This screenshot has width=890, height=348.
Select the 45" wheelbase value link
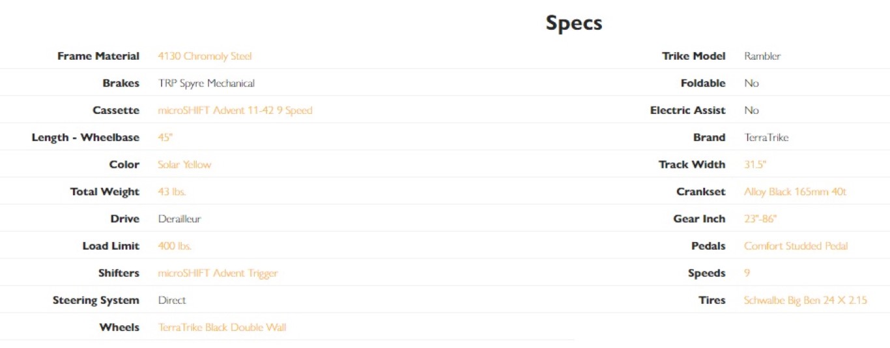[x=165, y=138]
